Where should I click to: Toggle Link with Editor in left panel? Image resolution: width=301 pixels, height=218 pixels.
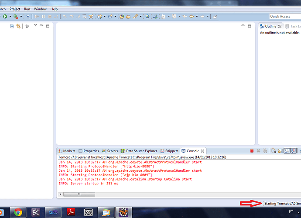coord(18,26)
